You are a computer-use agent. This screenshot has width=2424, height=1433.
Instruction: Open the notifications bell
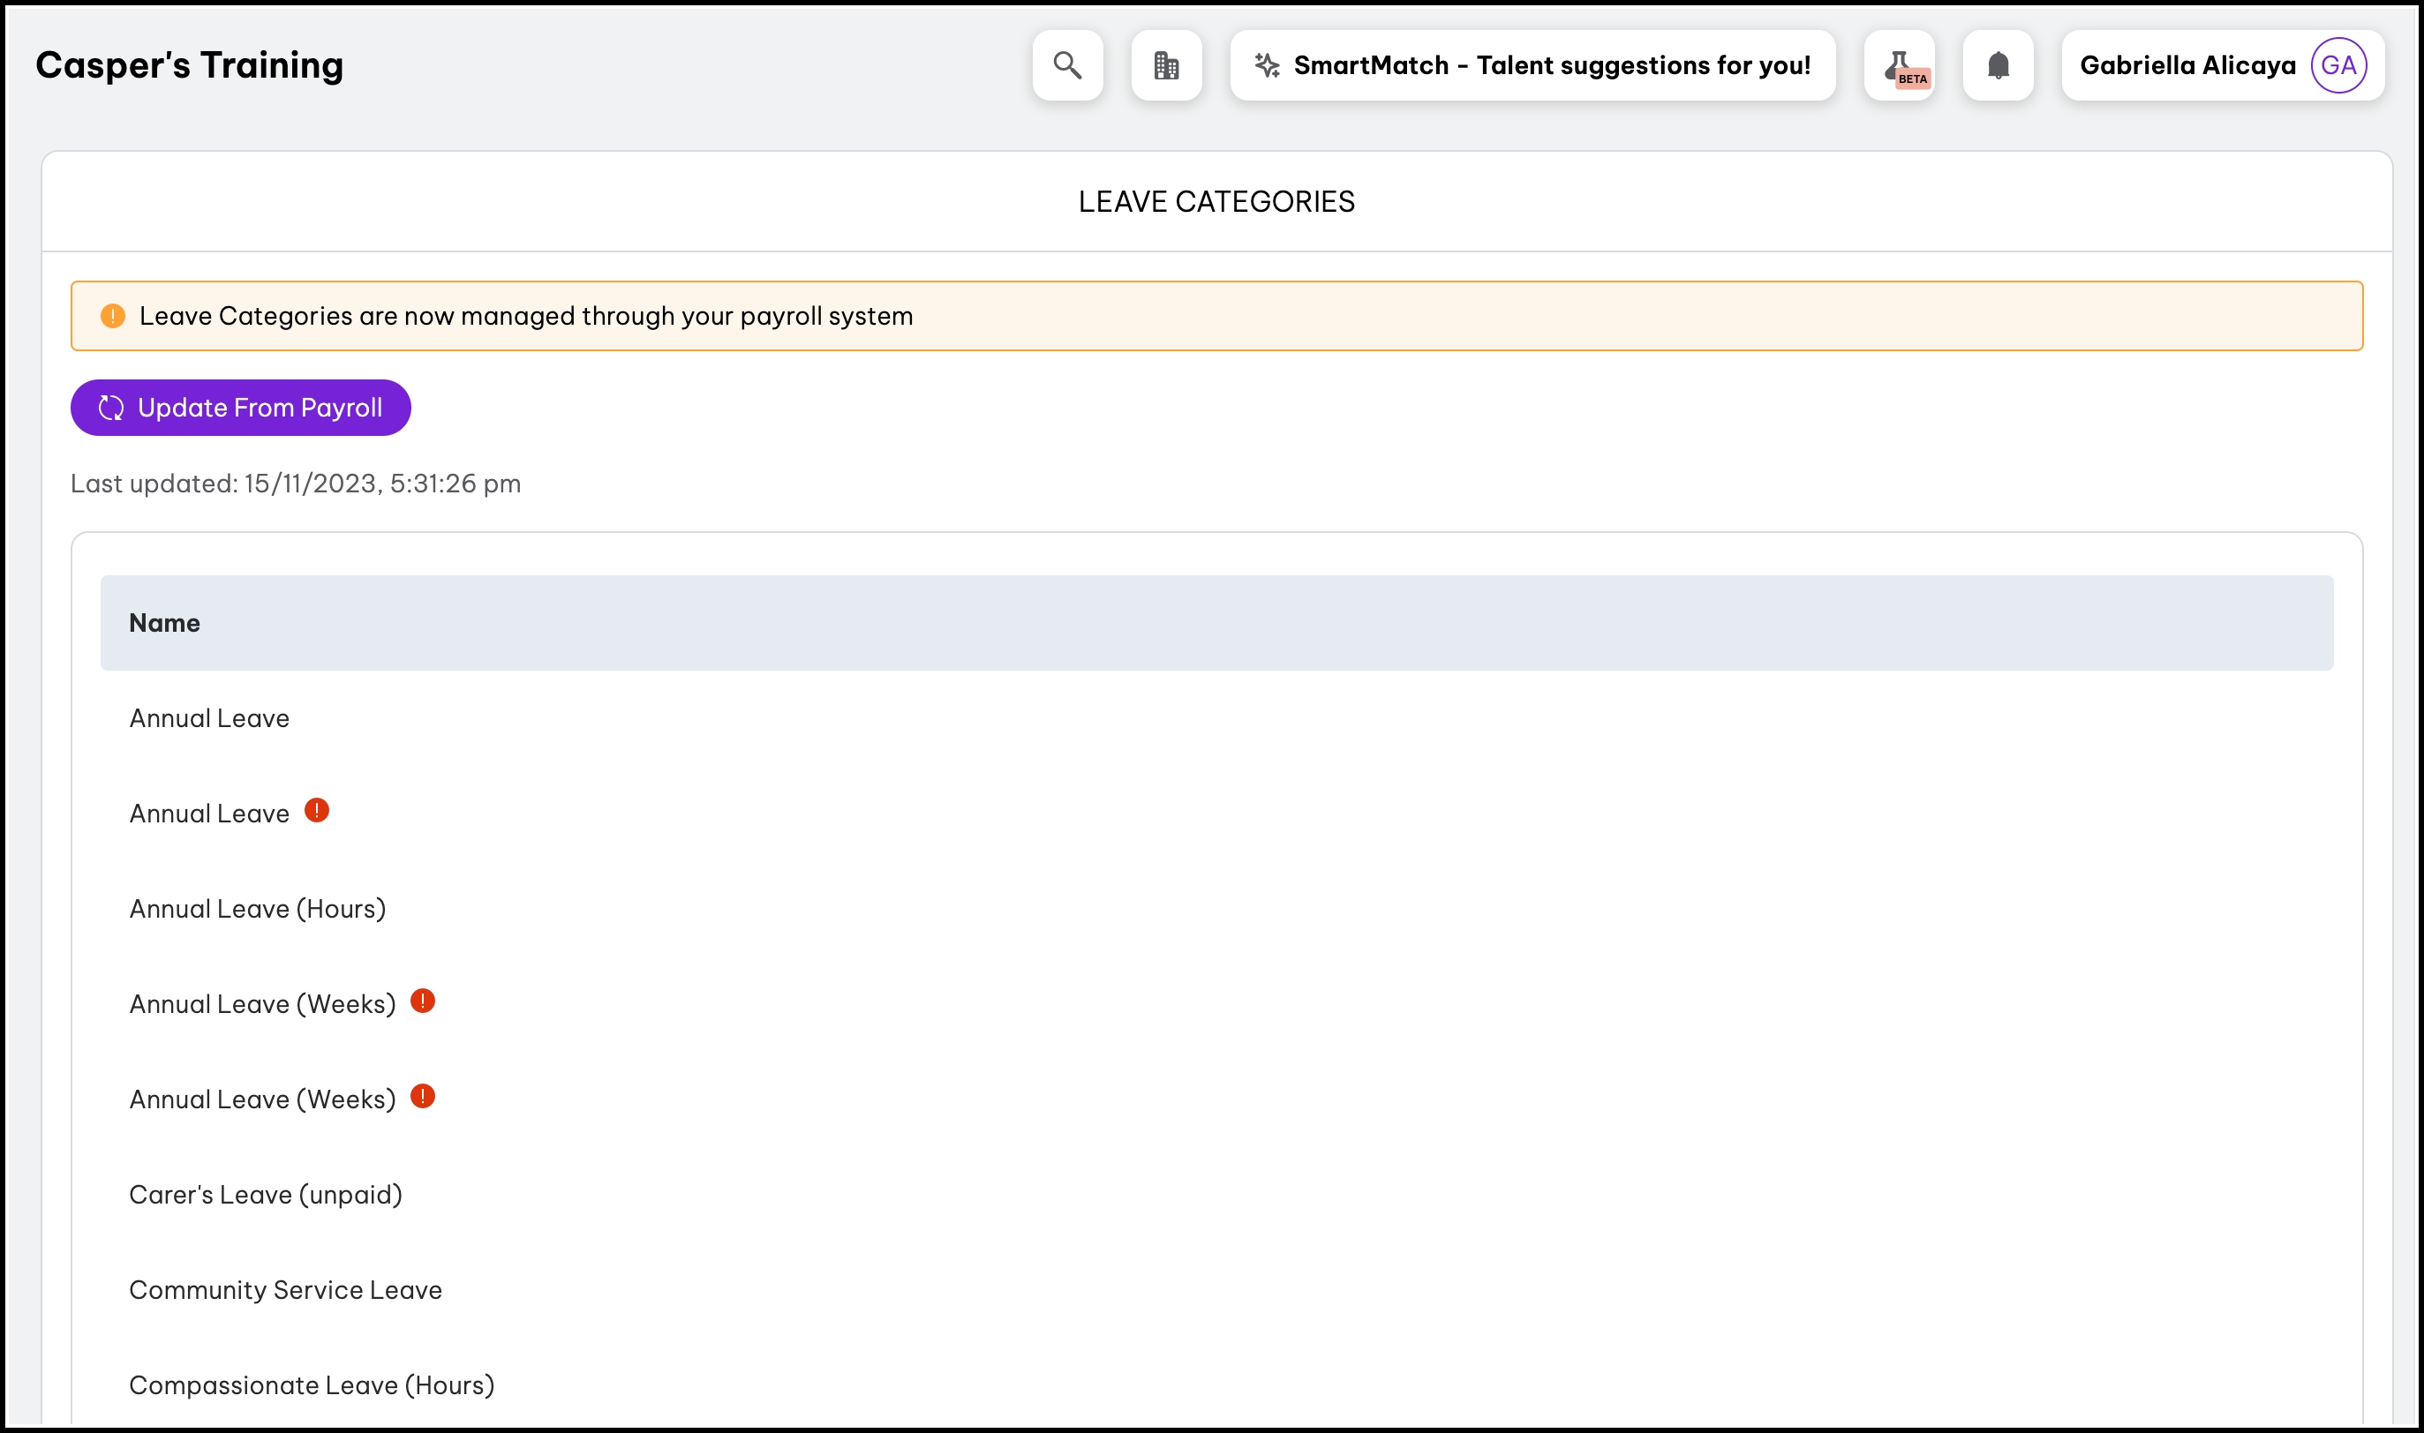point(1999,64)
